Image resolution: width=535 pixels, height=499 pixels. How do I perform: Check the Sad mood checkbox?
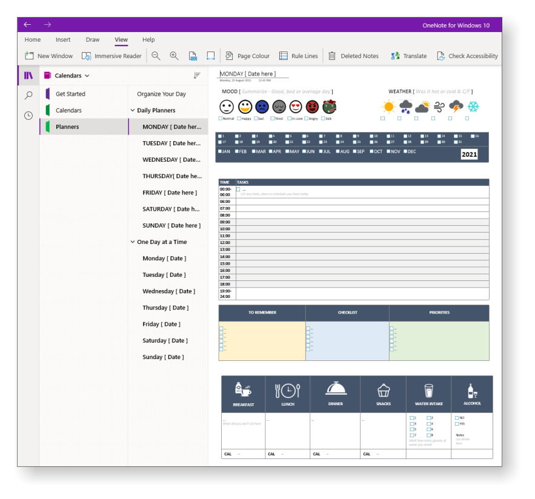[256, 118]
